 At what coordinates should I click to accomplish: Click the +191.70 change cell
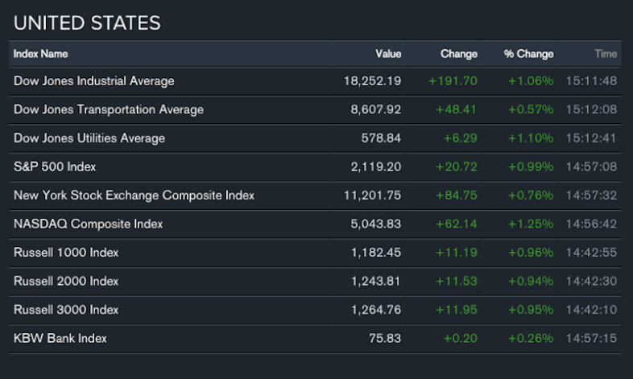click(x=453, y=81)
